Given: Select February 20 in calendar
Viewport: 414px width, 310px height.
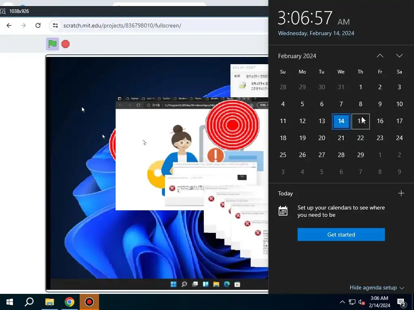Looking at the screenshot, I should point(321,138).
